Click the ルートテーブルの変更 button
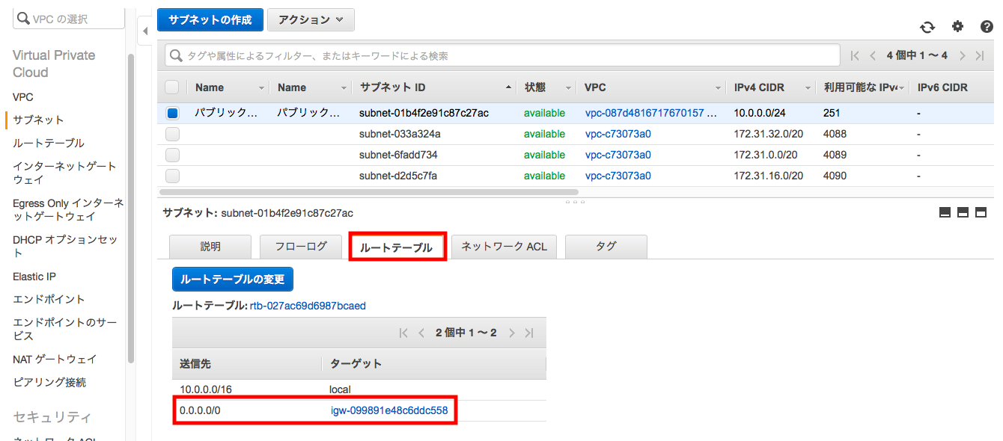This screenshot has width=1003, height=441. [x=233, y=279]
